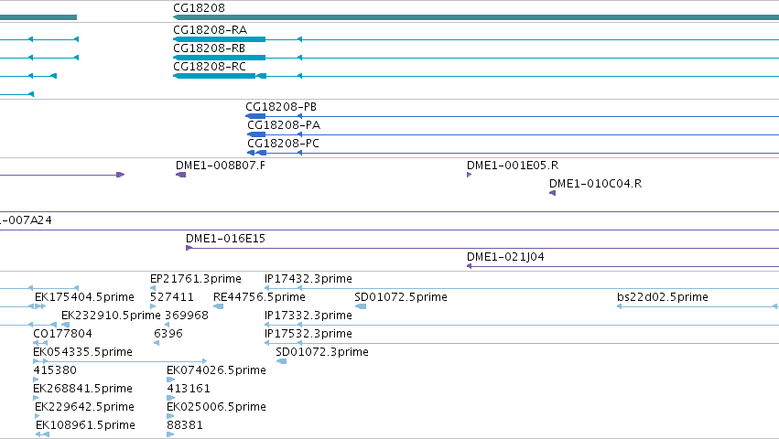Select the CG18208-PC protein feature
The image size is (779, 439).
(257, 153)
